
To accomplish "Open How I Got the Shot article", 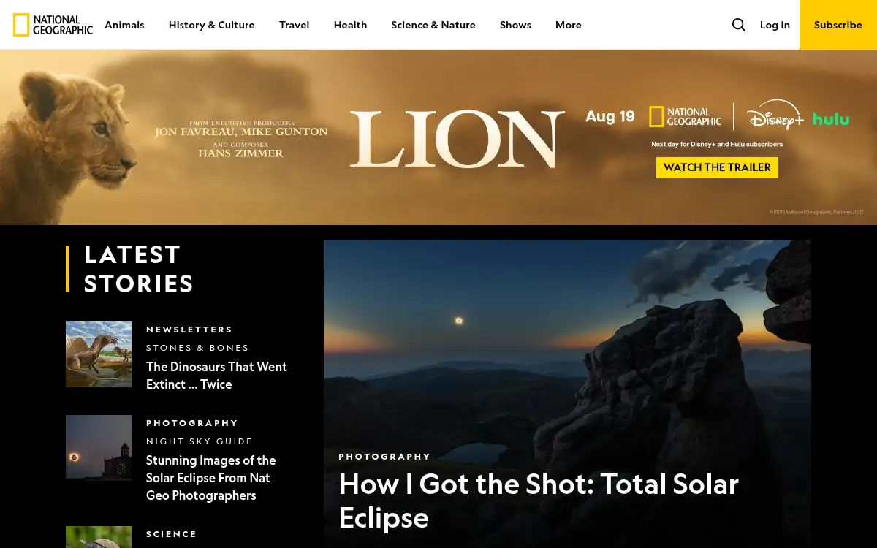I will coord(539,501).
